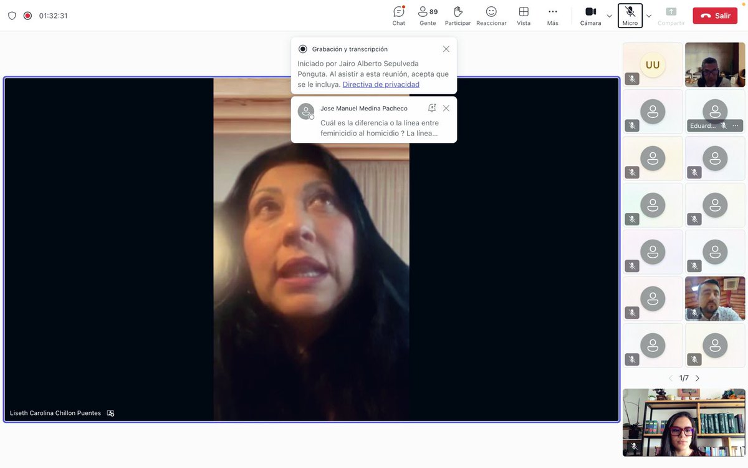Raise hand with the Participar button
The width and height of the screenshot is (748, 468).
[x=458, y=16]
